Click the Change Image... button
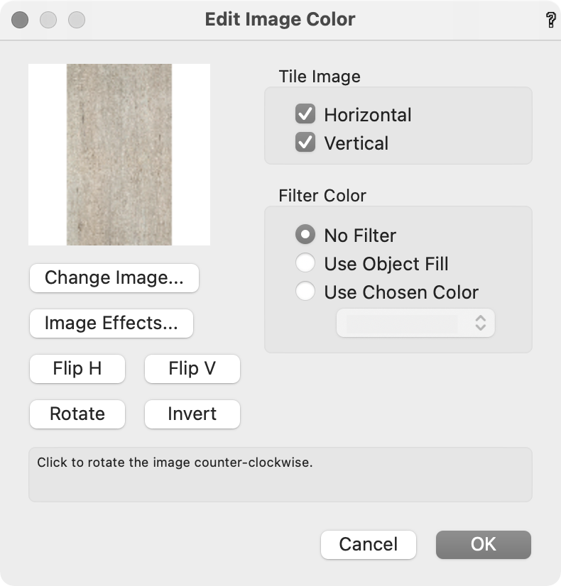561x586 pixels. click(114, 277)
